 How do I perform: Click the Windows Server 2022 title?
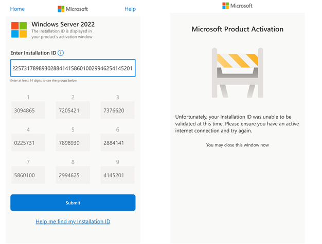click(63, 24)
